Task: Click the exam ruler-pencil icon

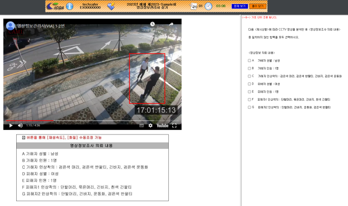Action: [x=111, y=6]
